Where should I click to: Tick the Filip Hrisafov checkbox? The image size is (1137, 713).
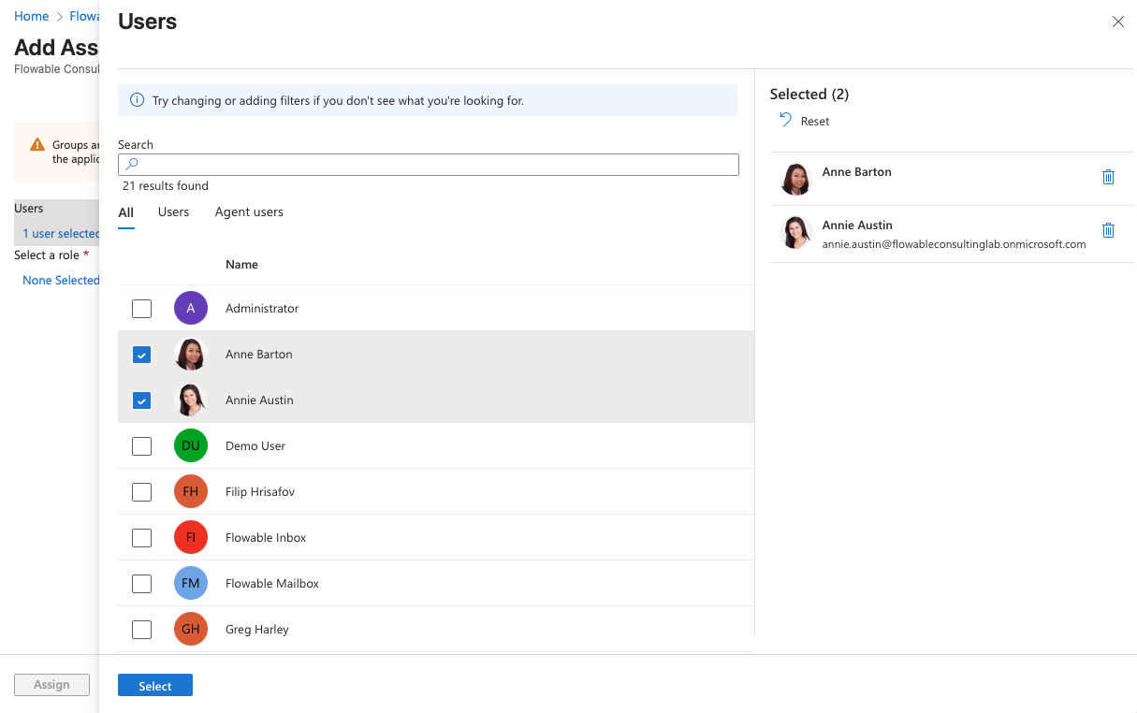pyautogui.click(x=141, y=491)
